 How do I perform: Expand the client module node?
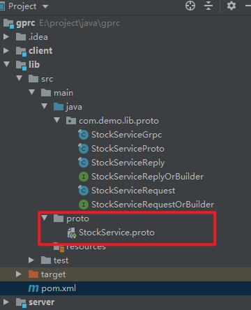[x=6, y=51]
